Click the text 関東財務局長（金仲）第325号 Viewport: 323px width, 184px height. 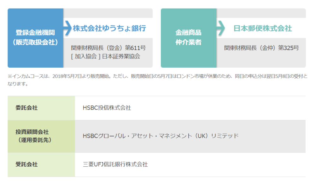pos(261,48)
